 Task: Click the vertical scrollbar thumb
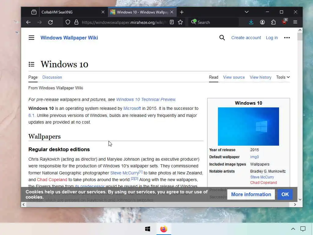[x=300, y=36]
